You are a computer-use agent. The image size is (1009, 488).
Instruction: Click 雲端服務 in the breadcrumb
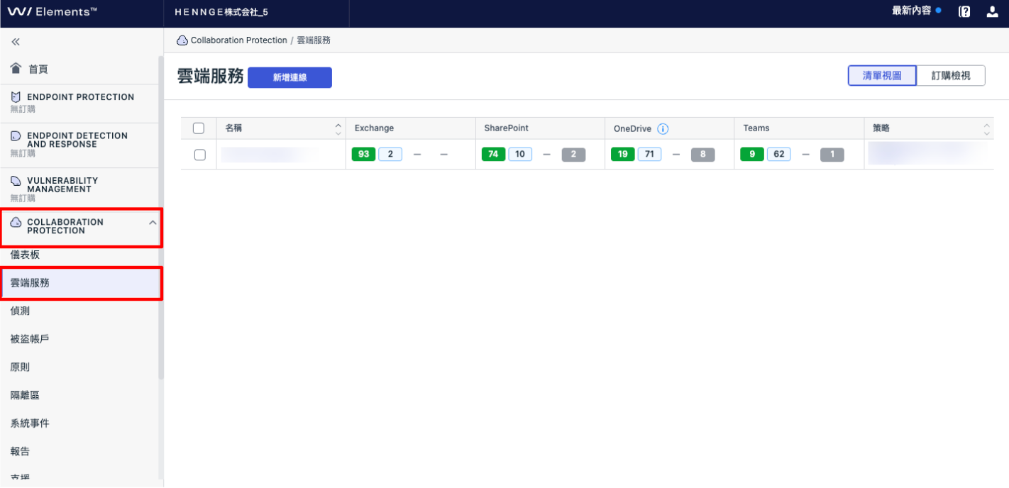pyautogui.click(x=314, y=40)
